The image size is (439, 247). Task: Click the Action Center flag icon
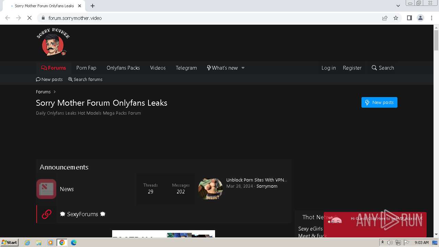click(x=406, y=243)
